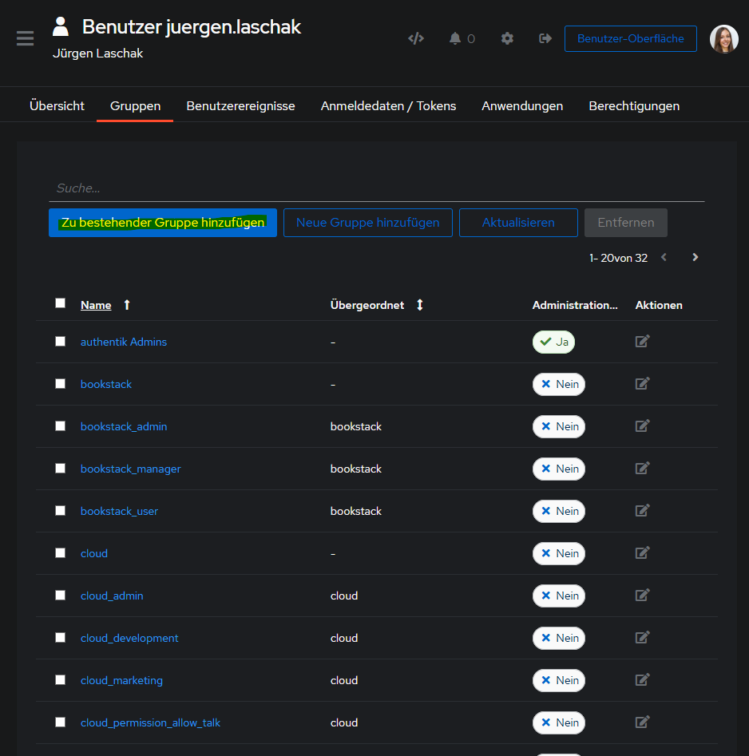Tick the select-all checkbox in header
Screen dimensions: 749x756
(x=60, y=303)
